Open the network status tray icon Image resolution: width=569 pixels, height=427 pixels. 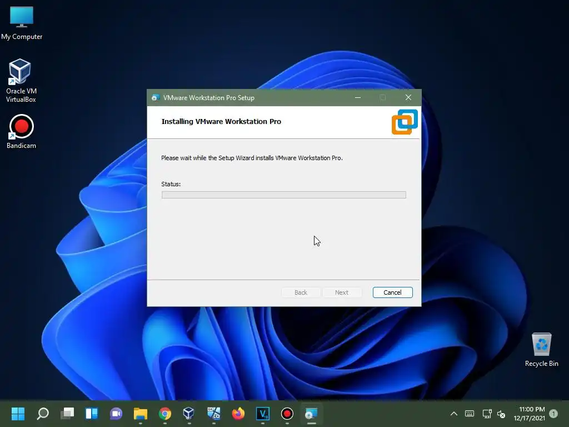tap(487, 414)
